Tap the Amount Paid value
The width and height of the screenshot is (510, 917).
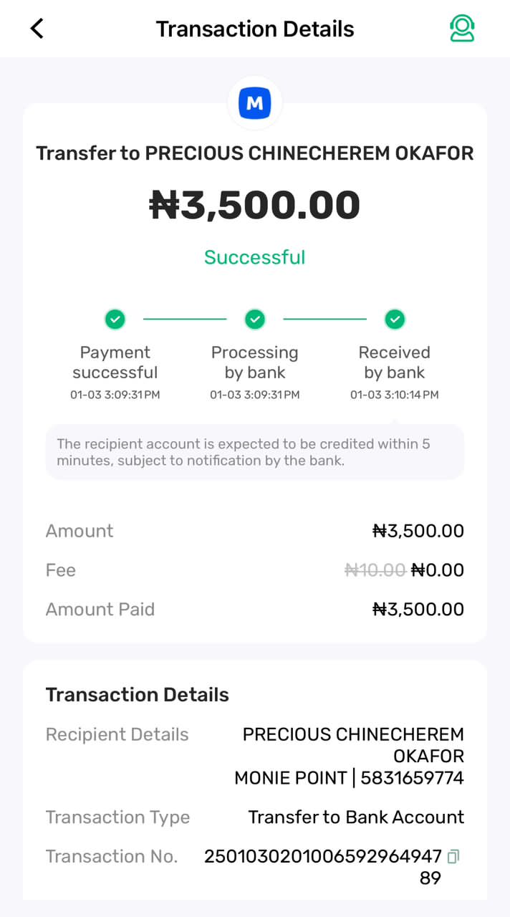pyautogui.click(x=418, y=610)
